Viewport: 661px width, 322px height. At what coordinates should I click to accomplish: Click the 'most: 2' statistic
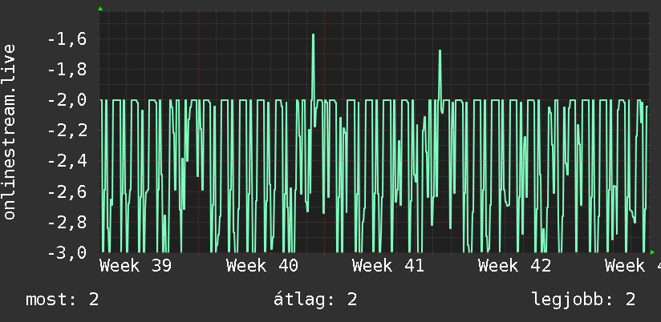pyautogui.click(x=63, y=300)
